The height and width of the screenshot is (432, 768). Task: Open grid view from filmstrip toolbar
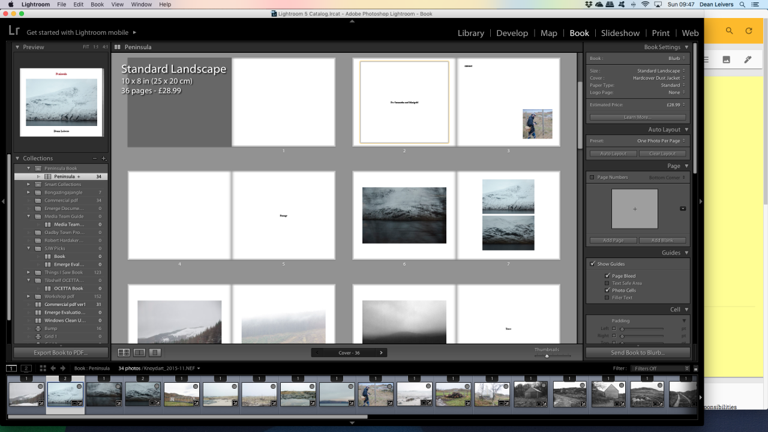pos(43,368)
